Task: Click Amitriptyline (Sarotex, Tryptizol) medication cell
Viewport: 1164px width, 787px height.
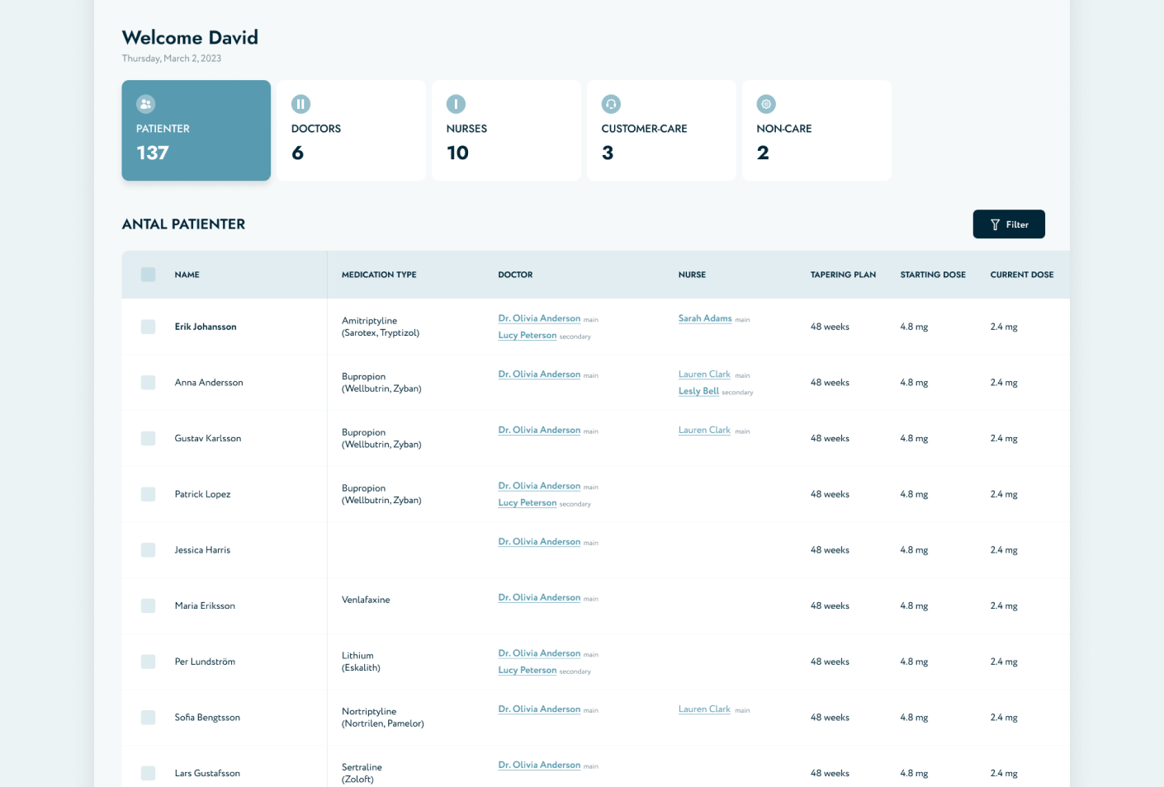Action: [x=381, y=327]
